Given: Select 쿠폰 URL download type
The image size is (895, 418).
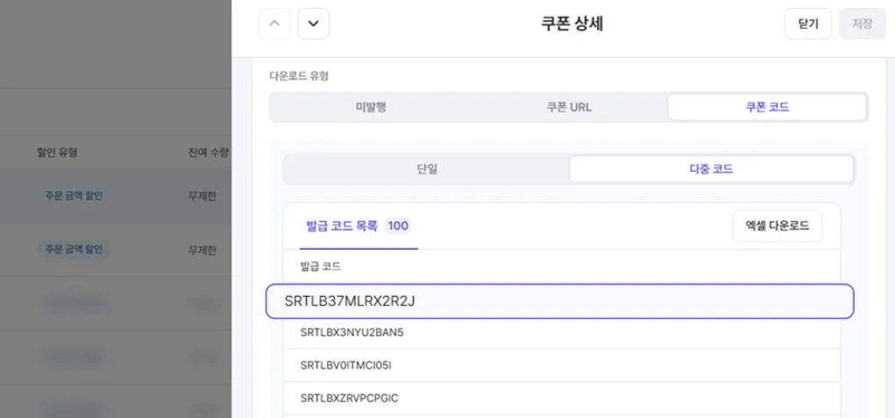Looking at the screenshot, I should click(x=569, y=107).
